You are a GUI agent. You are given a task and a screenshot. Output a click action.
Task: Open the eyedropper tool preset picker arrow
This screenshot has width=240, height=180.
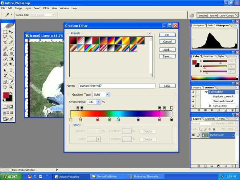coord(12,15)
